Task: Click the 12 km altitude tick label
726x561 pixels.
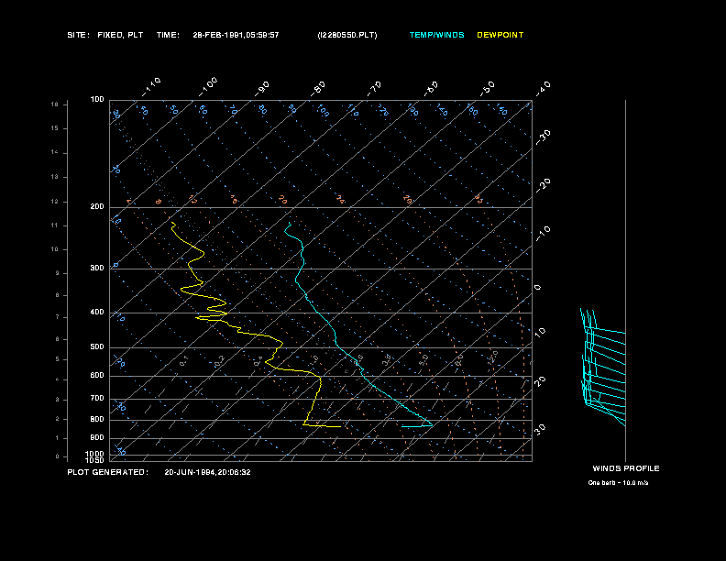Action: point(55,202)
